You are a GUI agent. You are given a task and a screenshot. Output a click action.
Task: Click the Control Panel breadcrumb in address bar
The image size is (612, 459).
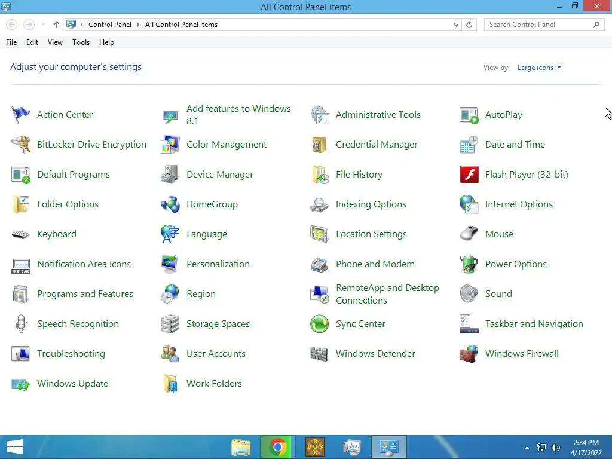coord(110,25)
